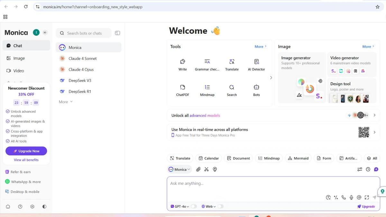
Task: Select Video in left sidebar
Action: click(x=26, y=71)
